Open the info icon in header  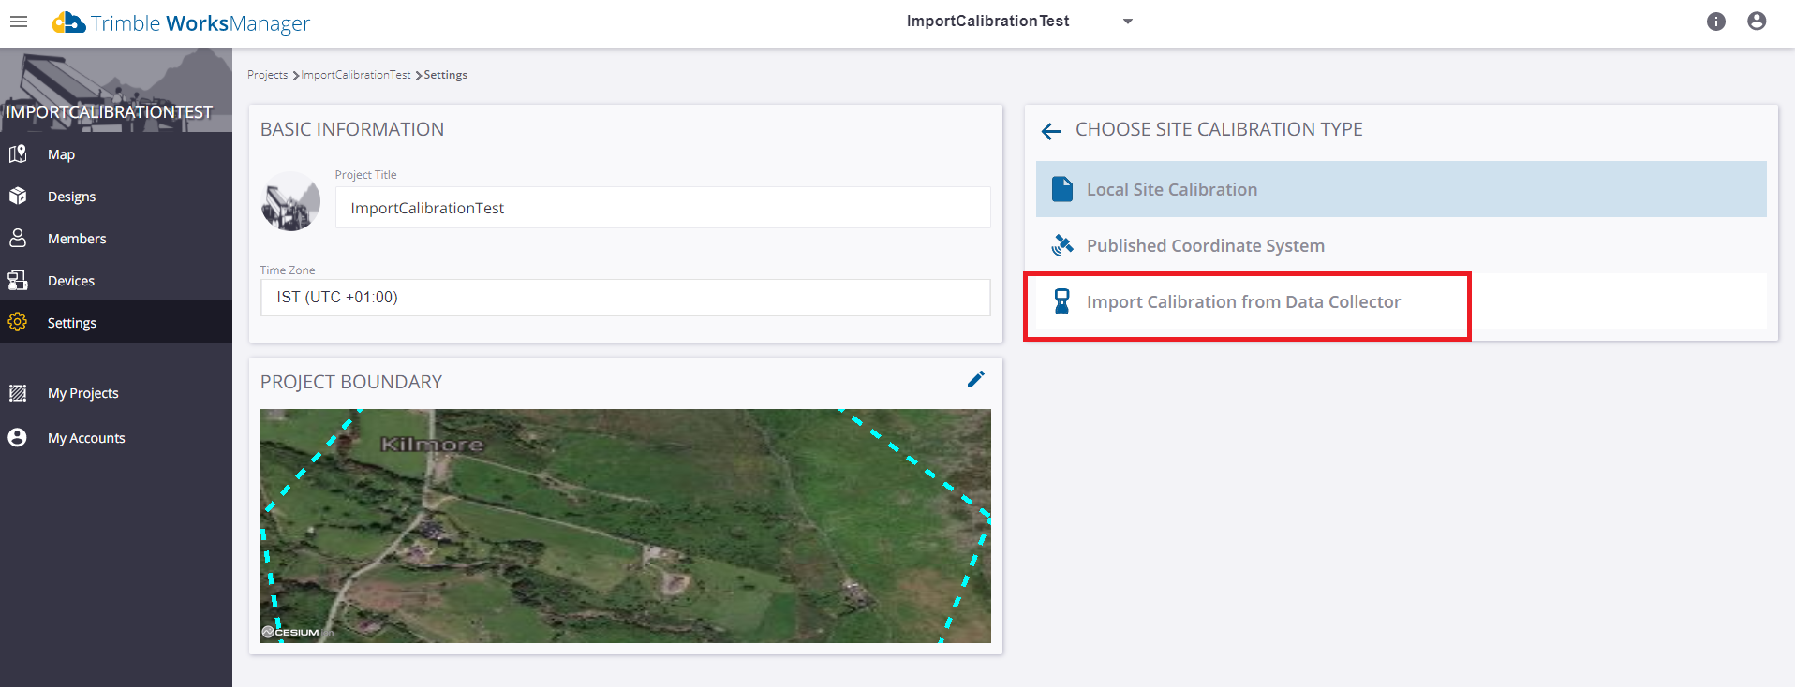tap(1715, 22)
